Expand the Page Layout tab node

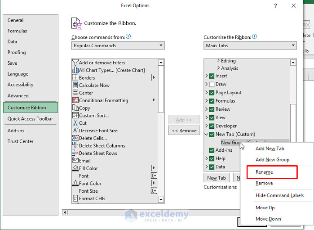point(207,92)
